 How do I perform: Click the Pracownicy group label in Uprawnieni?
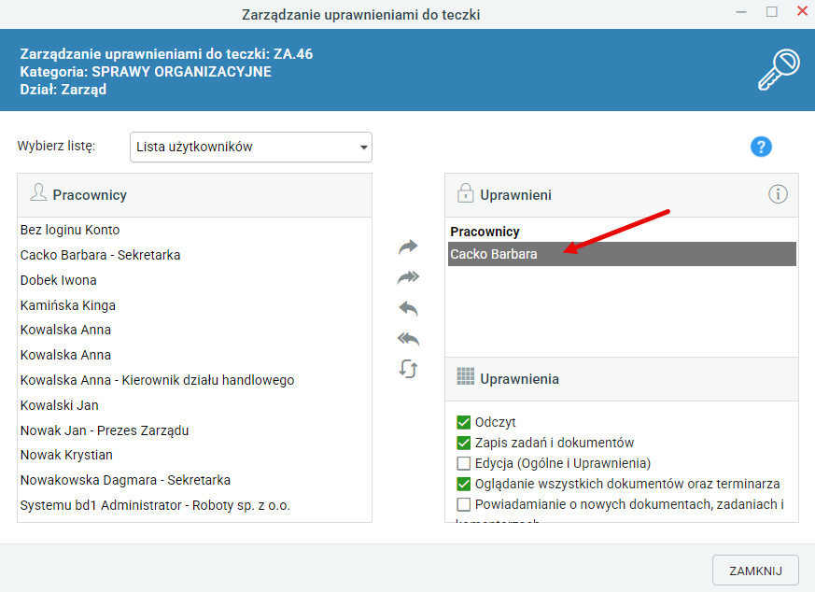[485, 232]
